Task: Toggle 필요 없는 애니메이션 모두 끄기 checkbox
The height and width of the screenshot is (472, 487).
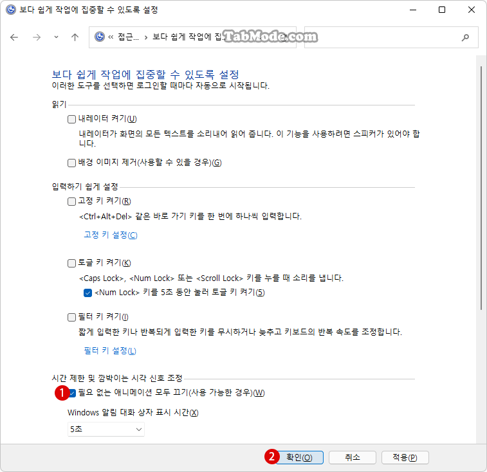Action: [72, 394]
